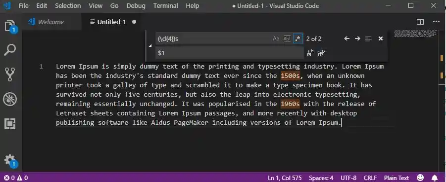Click the VS Code logo in the title bar
The height and width of the screenshot is (182, 446).
7,5
